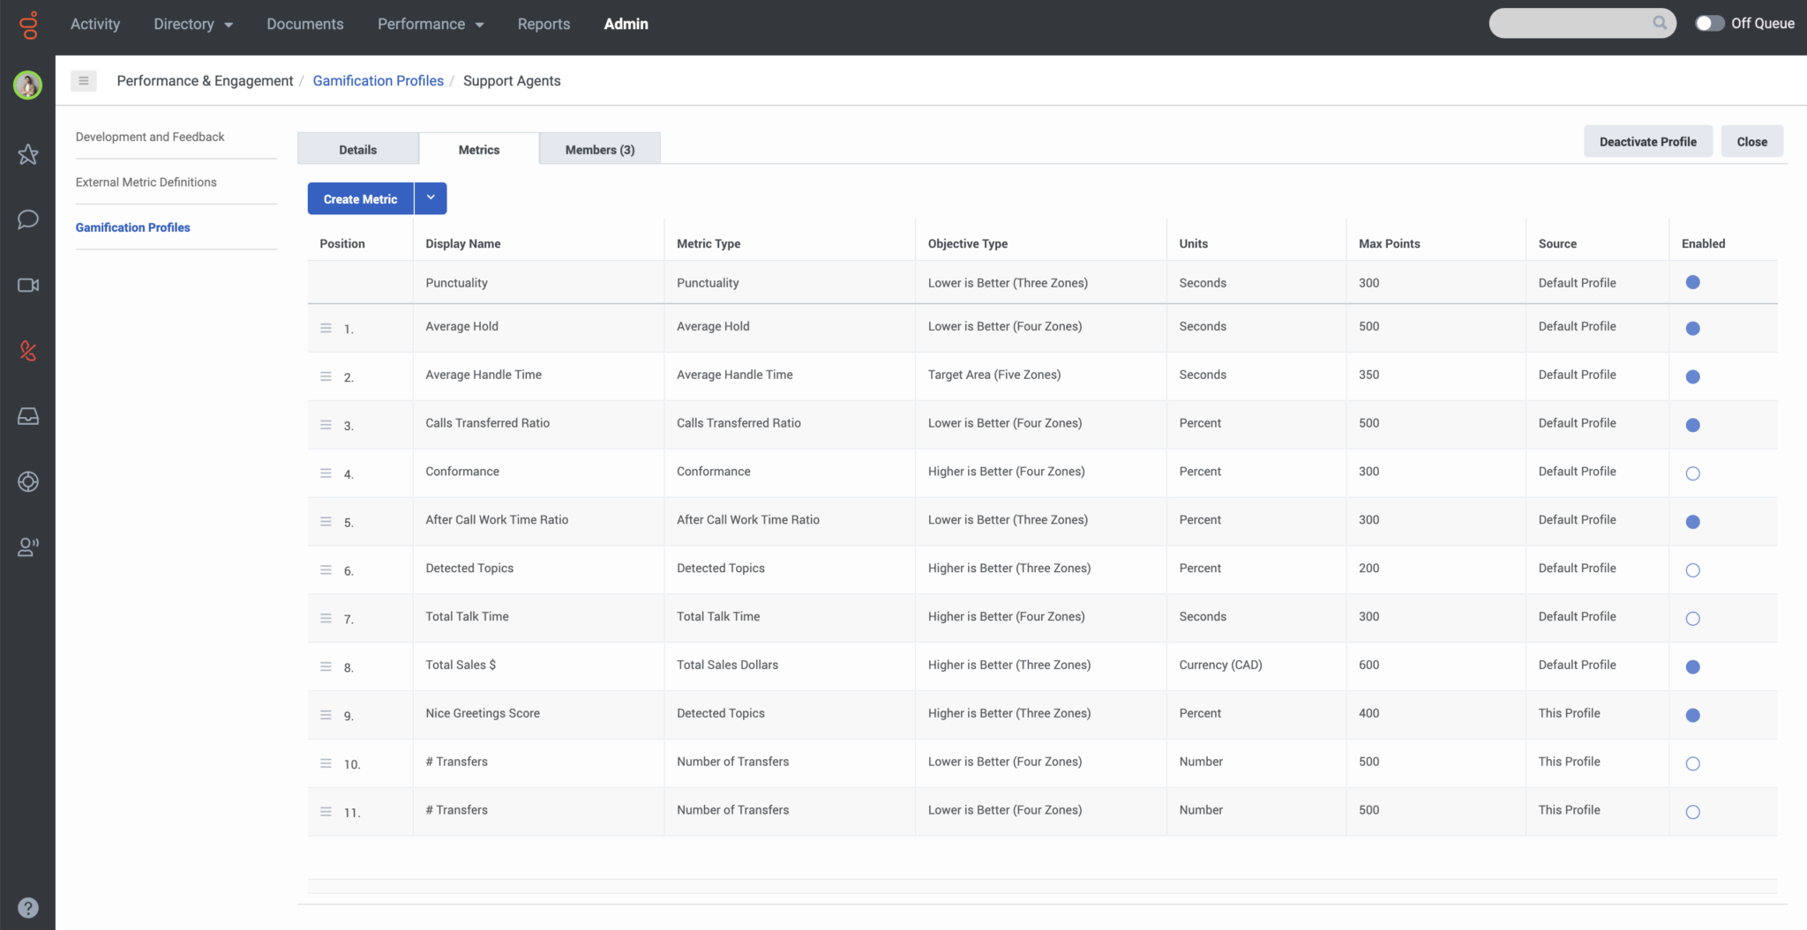The height and width of the screenshot is (930, 1807).
Task: Open the chat panel icon
Action: coord(27,219)
